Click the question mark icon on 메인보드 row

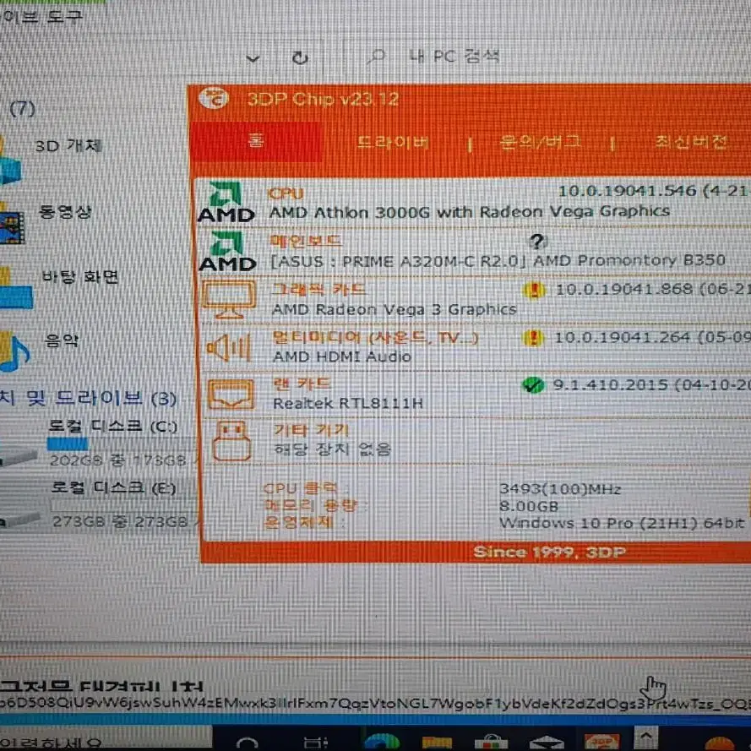tap(538, 242)
